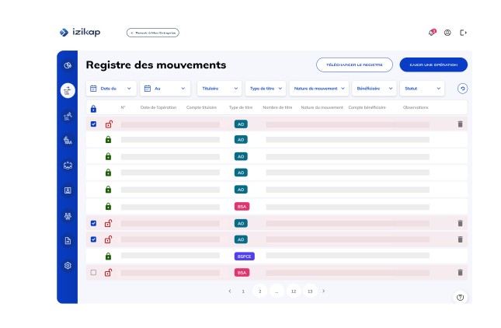This screenshot has height=328, width=501.
Task: Select the active movements register sidebar icon
Action: click(68, 90)
